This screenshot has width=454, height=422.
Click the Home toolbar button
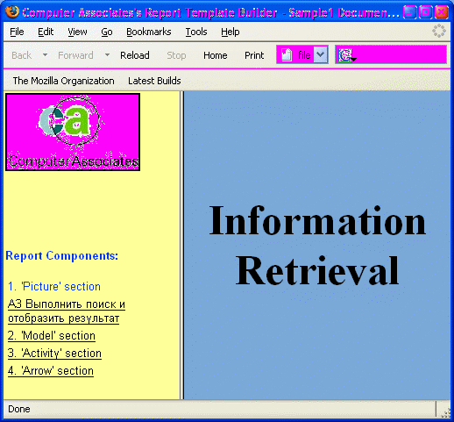(216, 55)
